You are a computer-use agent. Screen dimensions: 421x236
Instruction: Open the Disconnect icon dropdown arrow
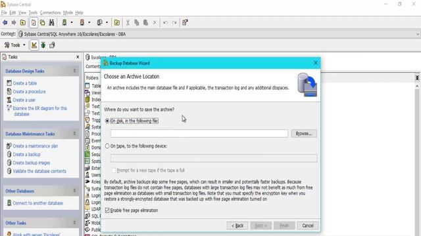tap(89, 23)
